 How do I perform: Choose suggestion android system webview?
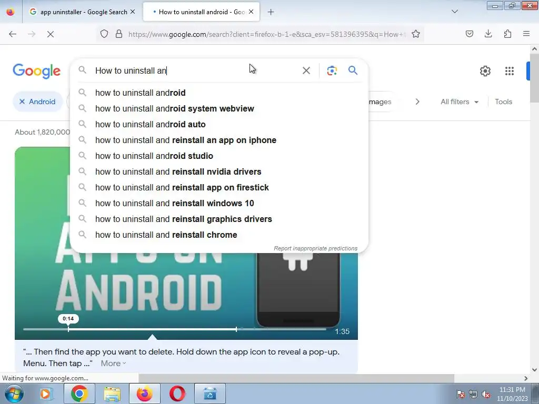click(219, 108)
